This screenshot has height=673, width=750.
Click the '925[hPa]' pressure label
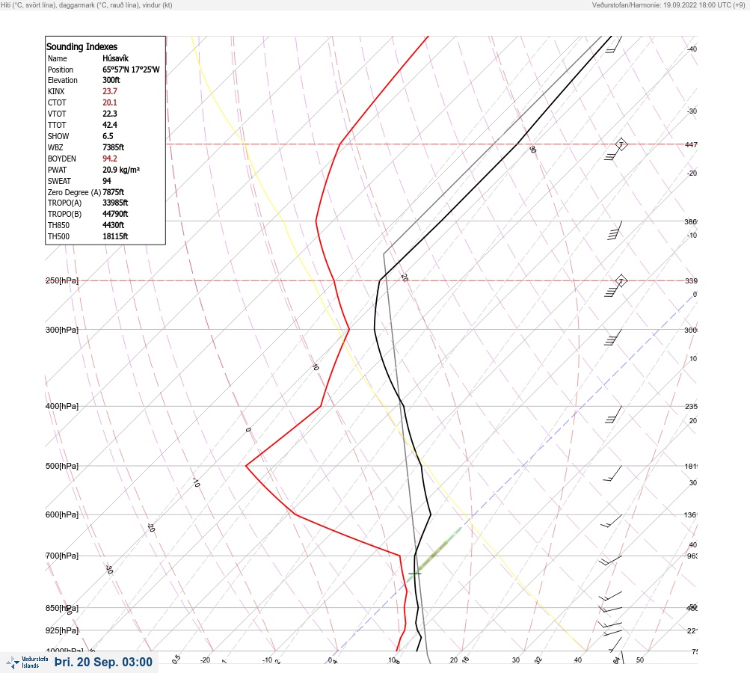click(62, 630)
